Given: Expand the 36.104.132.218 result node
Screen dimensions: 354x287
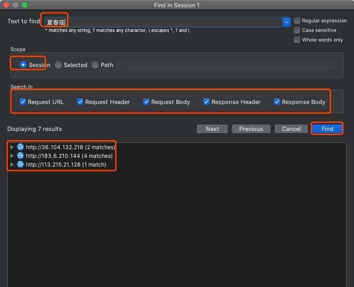Looking at the screenshot, I should 12,147.
